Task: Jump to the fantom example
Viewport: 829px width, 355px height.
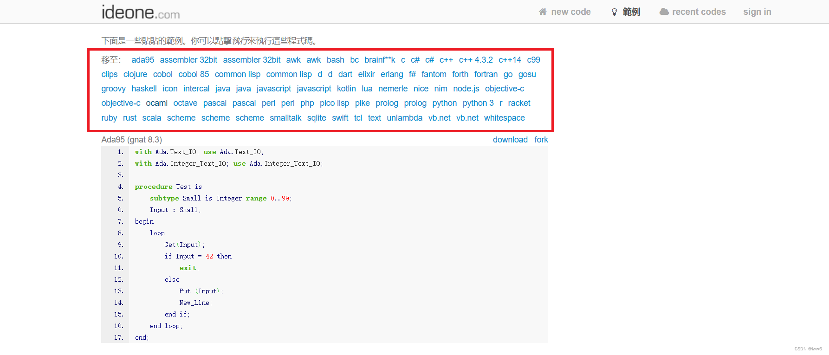Action: [x=434, y=74]
